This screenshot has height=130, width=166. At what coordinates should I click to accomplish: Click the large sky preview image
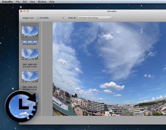coord(109,69)
